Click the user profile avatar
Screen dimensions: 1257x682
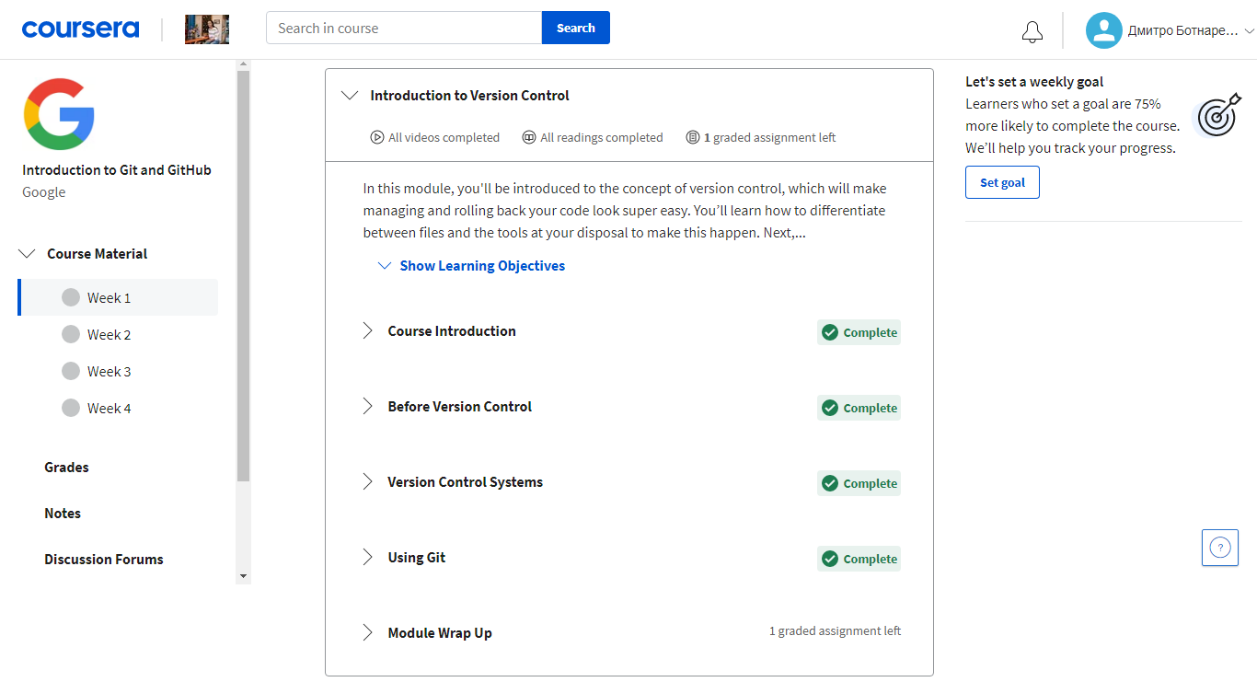pos(1103,30)
